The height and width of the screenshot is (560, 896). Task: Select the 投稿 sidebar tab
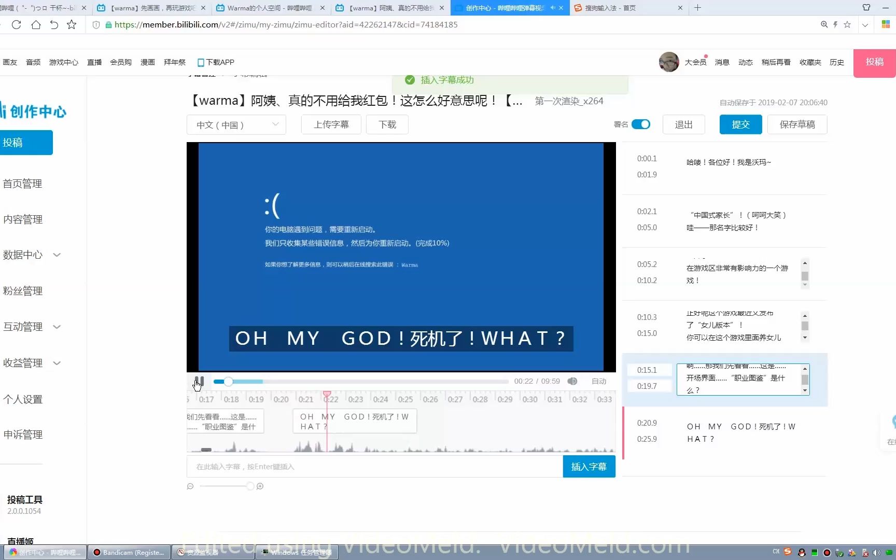click(26, 143)
